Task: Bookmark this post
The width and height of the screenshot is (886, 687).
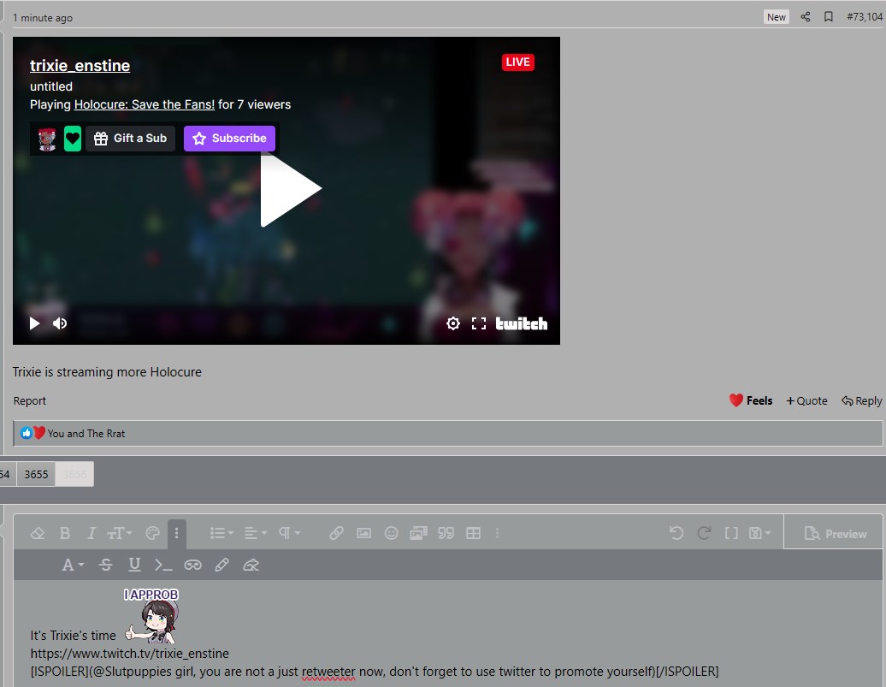Action: pyautogui.click(x=829, y=17)
